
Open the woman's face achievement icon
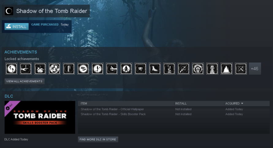click(x=55, y=69)
